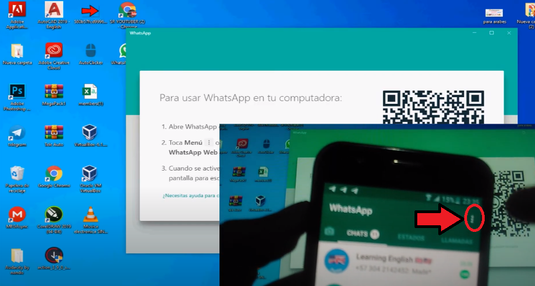The image size is (535, 286).
Task: Open SR YOUTUBER (2) Chrome shortcut
Action: (x=128, y=15)
